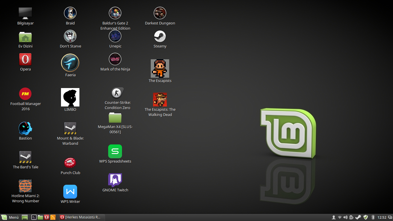The image size is (393, 221).
Task: Click the Steam tray icon
Action: click(358, 217)
